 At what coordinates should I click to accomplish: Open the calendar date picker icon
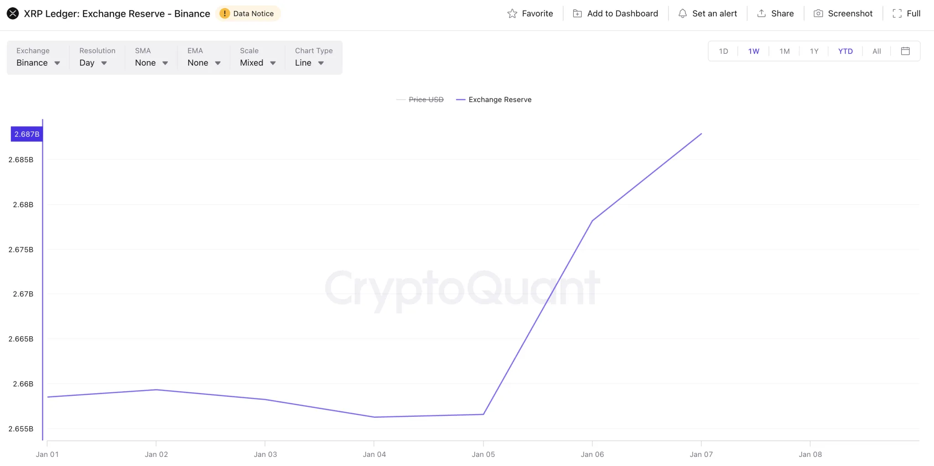coord(905,51)
